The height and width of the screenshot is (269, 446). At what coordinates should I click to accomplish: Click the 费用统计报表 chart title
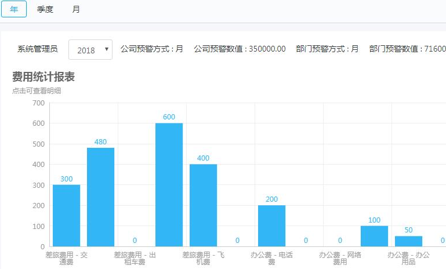tap(43, 77)
